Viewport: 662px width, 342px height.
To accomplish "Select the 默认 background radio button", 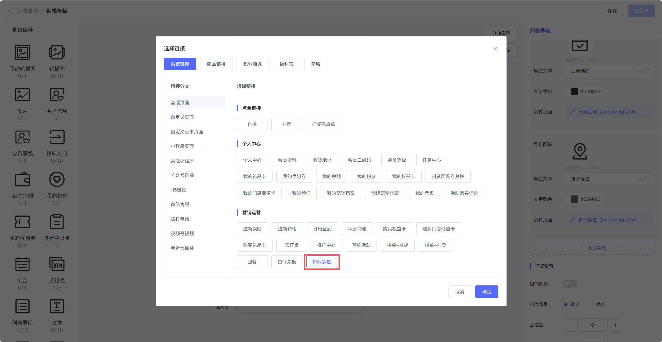I will (565, 304).
